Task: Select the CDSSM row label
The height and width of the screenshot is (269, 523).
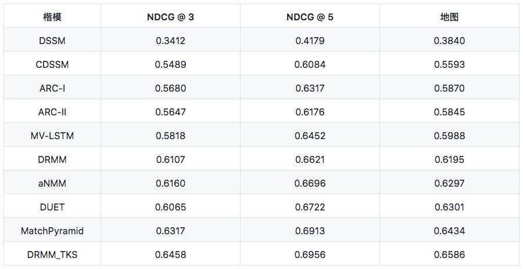Action: [x=52, y=64]
